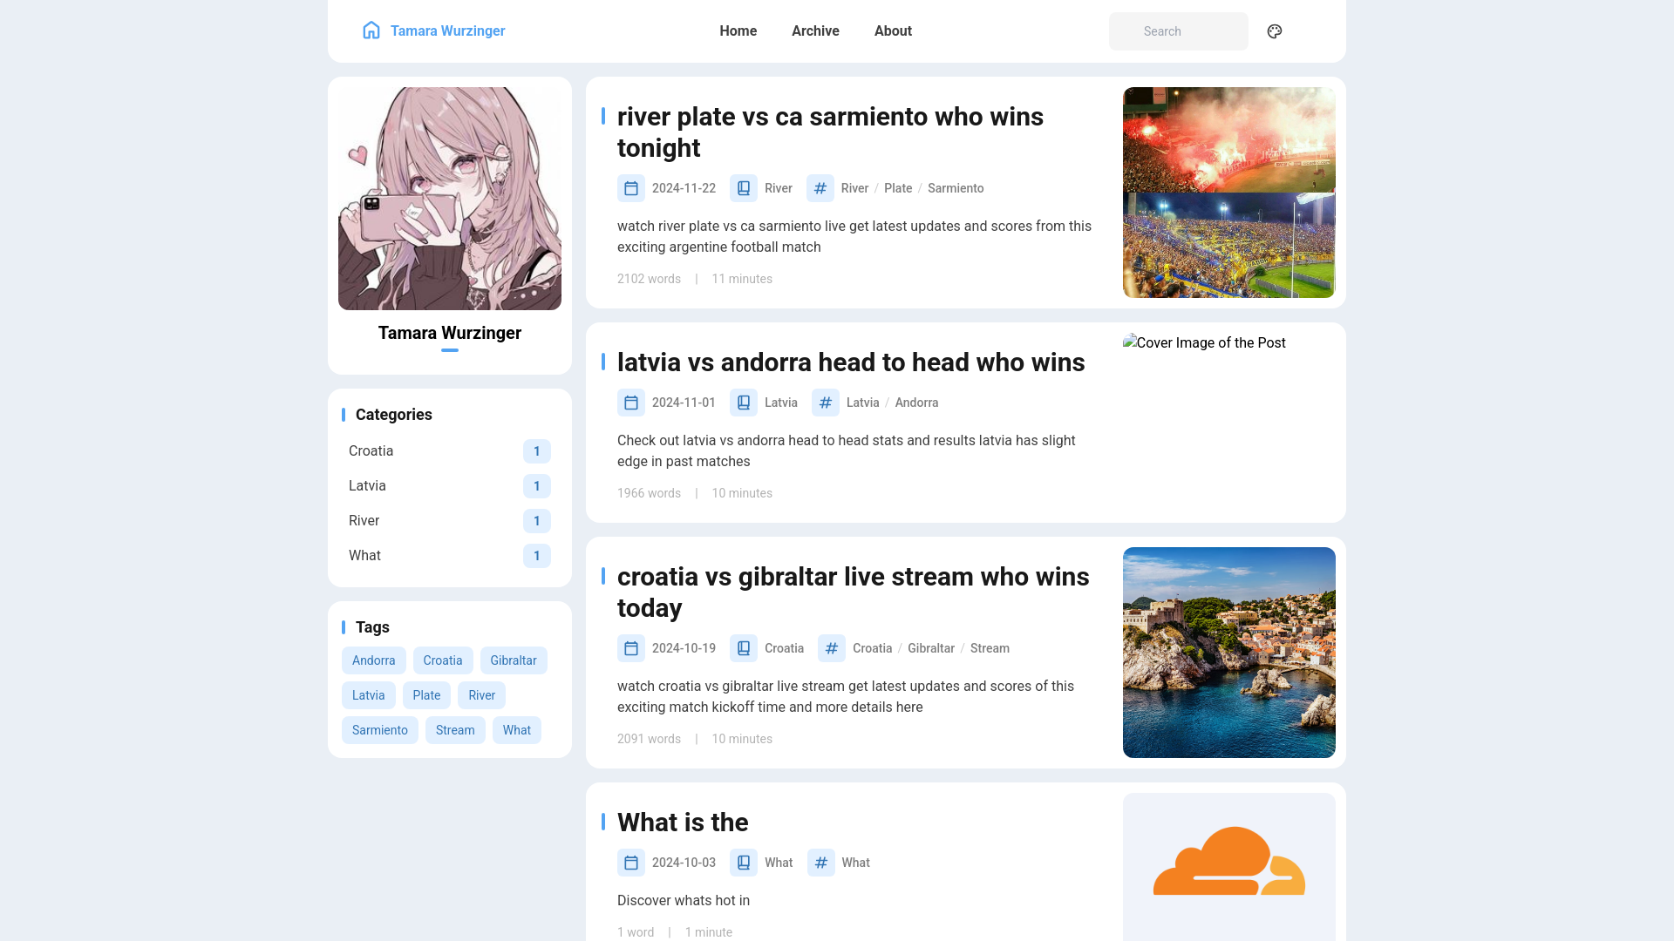Click the Sarmiento tag chip in sidebar
This screenshot has width=1674, height=941.
pos(380,730)
